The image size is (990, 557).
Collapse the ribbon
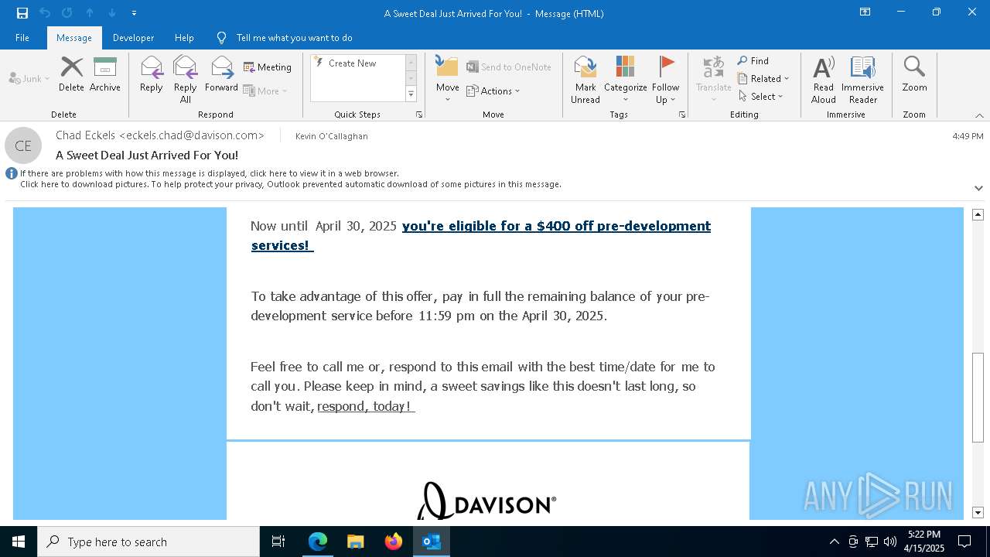(979, 115)
